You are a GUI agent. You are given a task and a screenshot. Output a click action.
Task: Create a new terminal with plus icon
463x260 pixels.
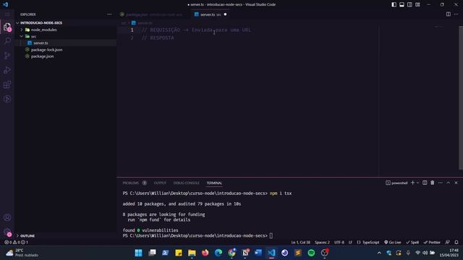point(412,183)
